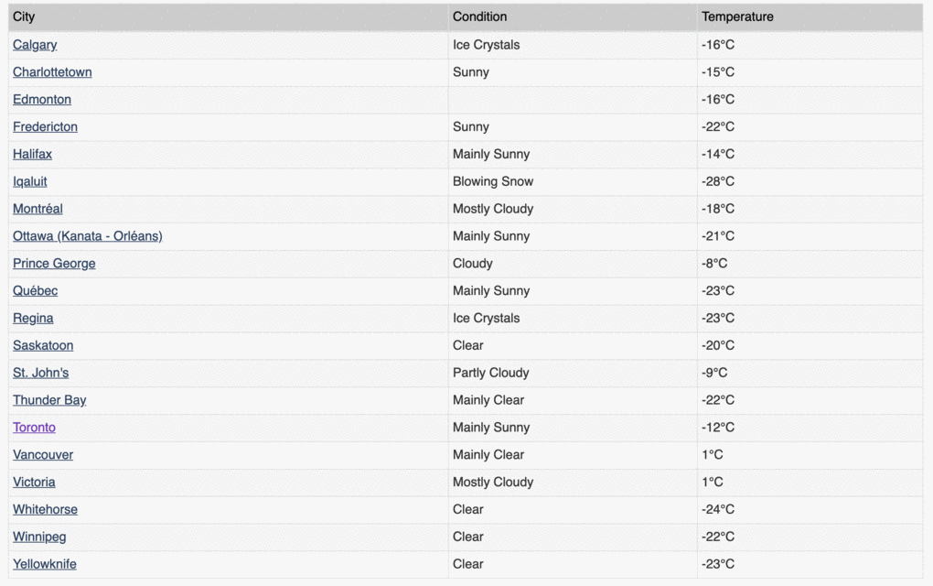Select Thunder Bay's -22°C temperature
933x586 pixels.
point(718,400)
